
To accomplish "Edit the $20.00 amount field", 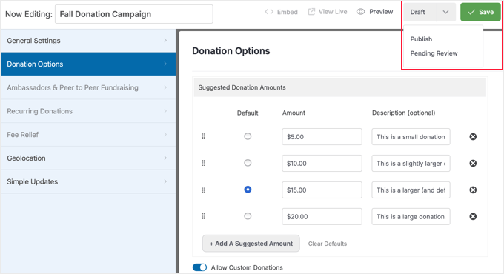I will click(x=322, y=217).
